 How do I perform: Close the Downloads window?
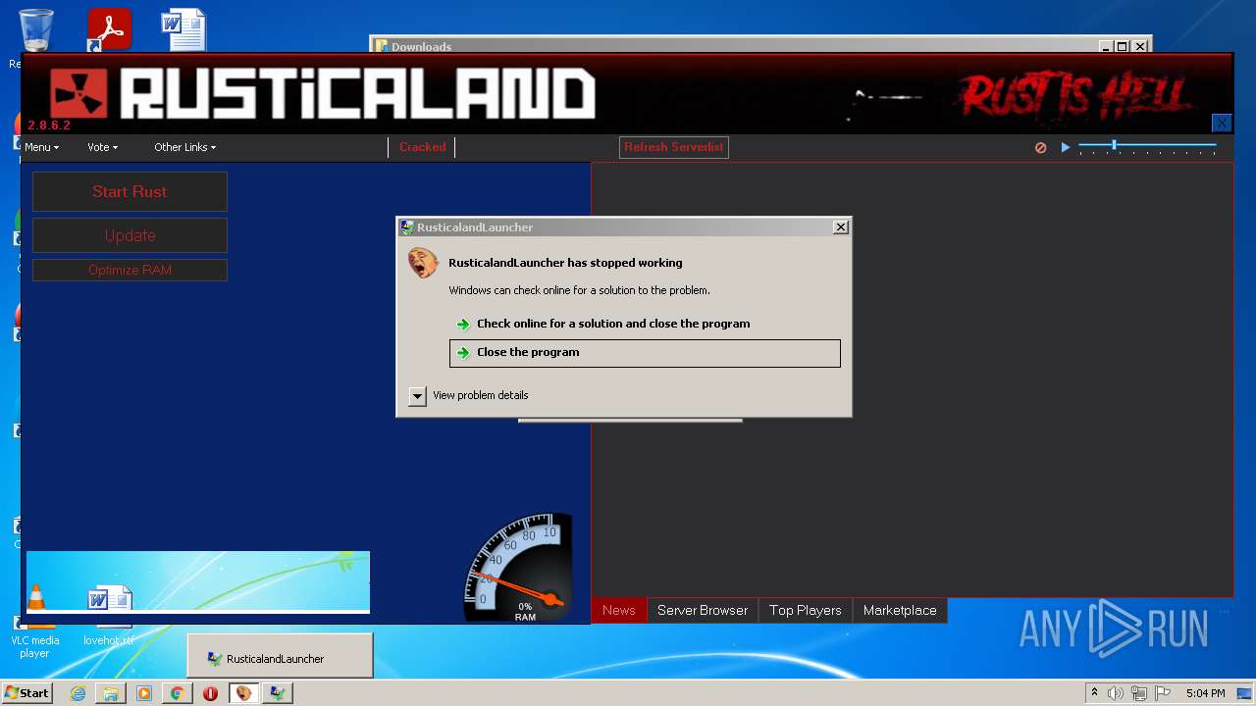(1139, 46)
